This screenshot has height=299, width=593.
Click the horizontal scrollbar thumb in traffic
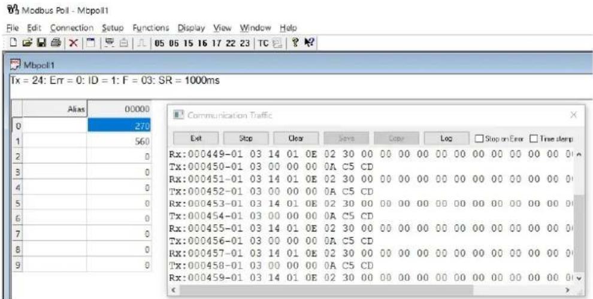[326, 291]
